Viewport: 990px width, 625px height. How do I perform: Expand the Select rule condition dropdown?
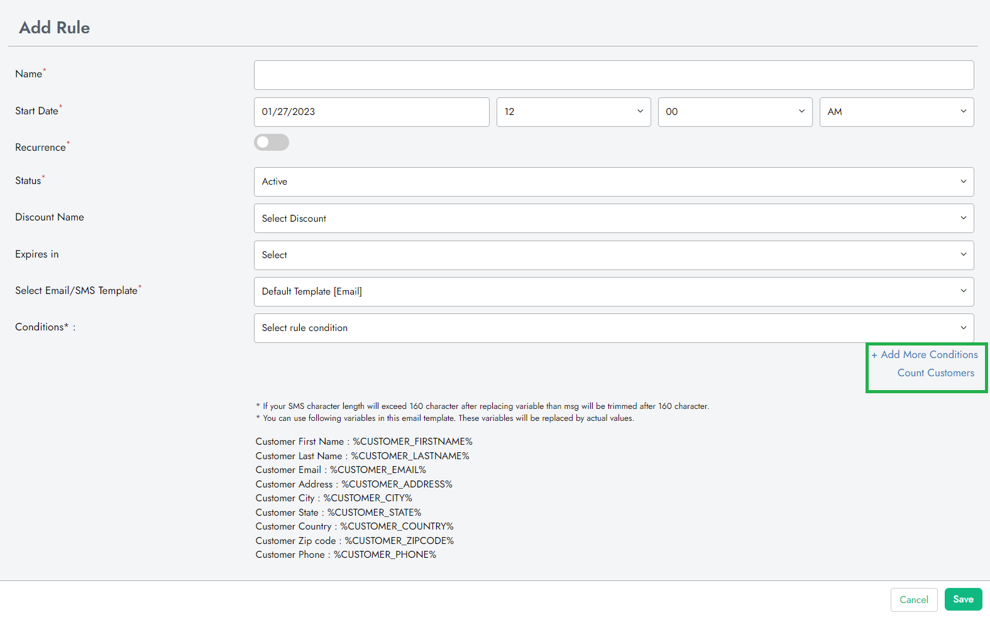(613, 328)
